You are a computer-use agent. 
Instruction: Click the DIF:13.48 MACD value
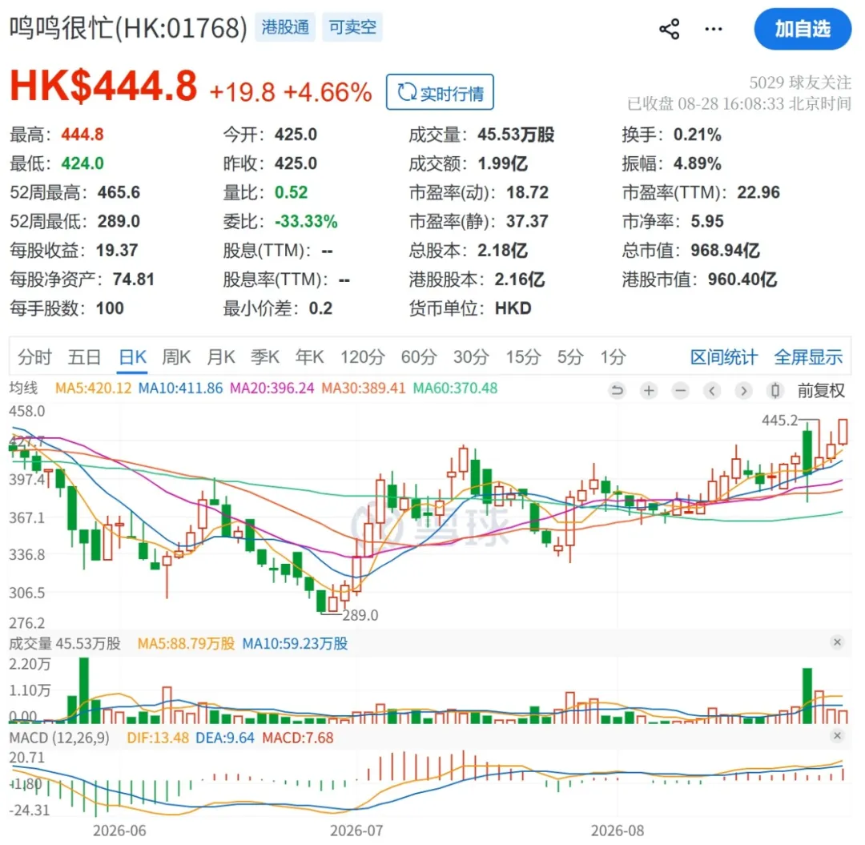pos(158,738)
